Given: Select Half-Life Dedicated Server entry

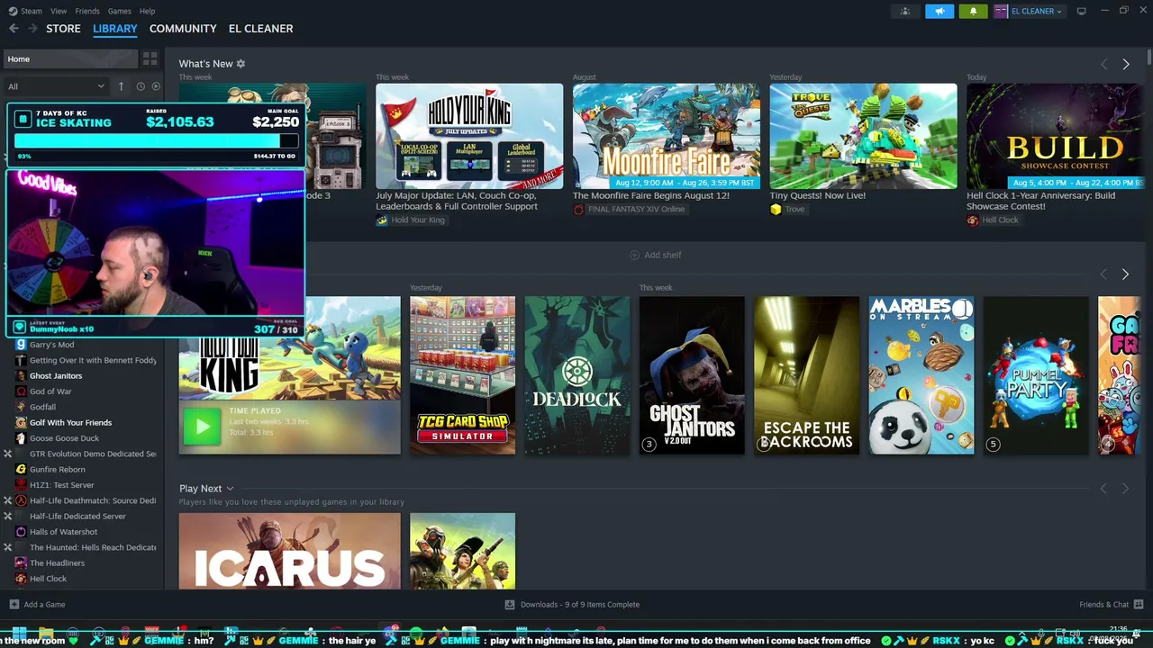Looking at the screenshot, I should (x=77, y=517).
